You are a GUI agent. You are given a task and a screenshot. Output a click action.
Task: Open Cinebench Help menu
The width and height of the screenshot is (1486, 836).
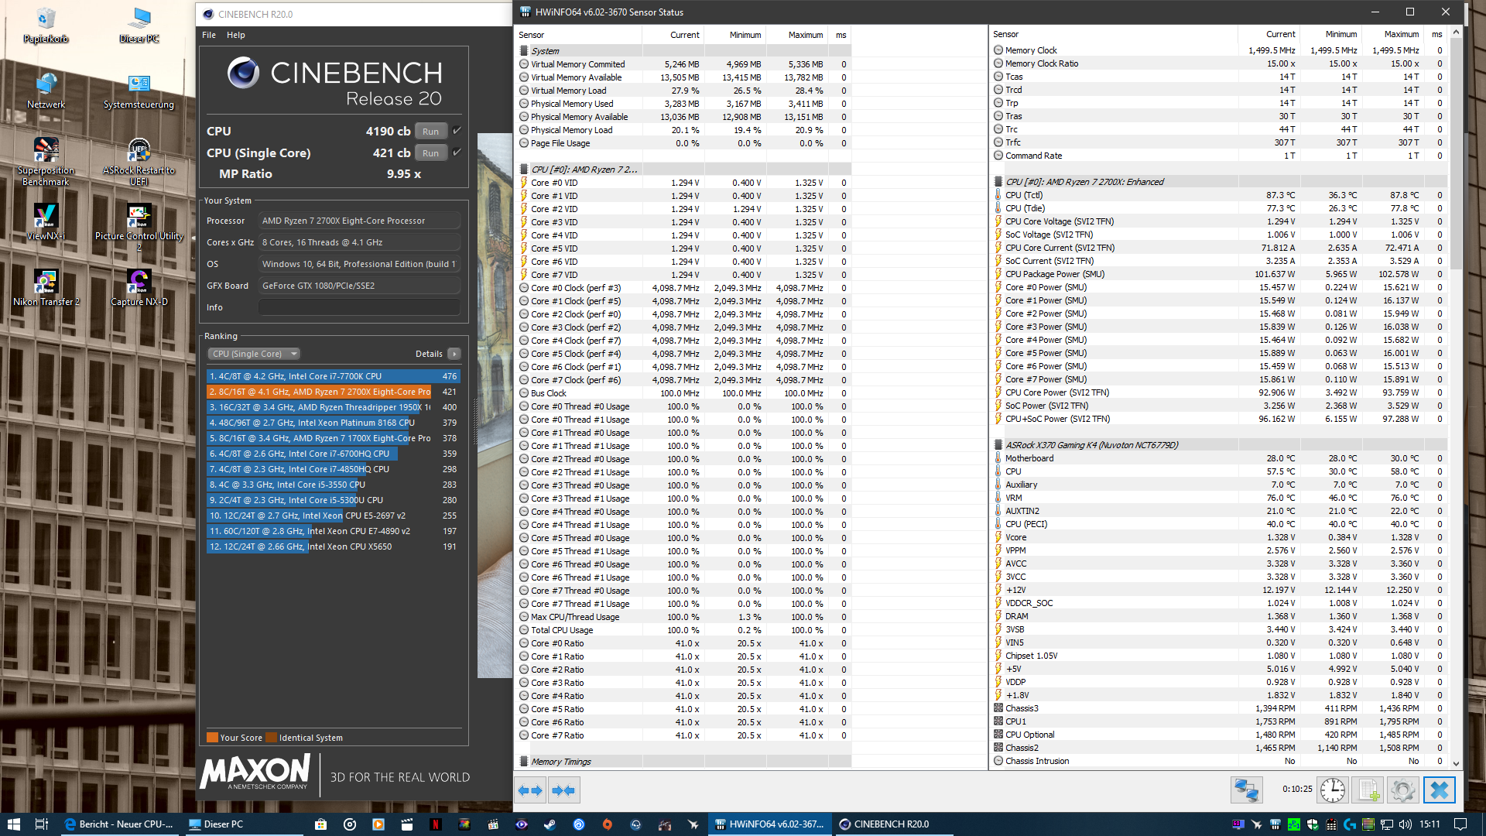click(235, 35)
